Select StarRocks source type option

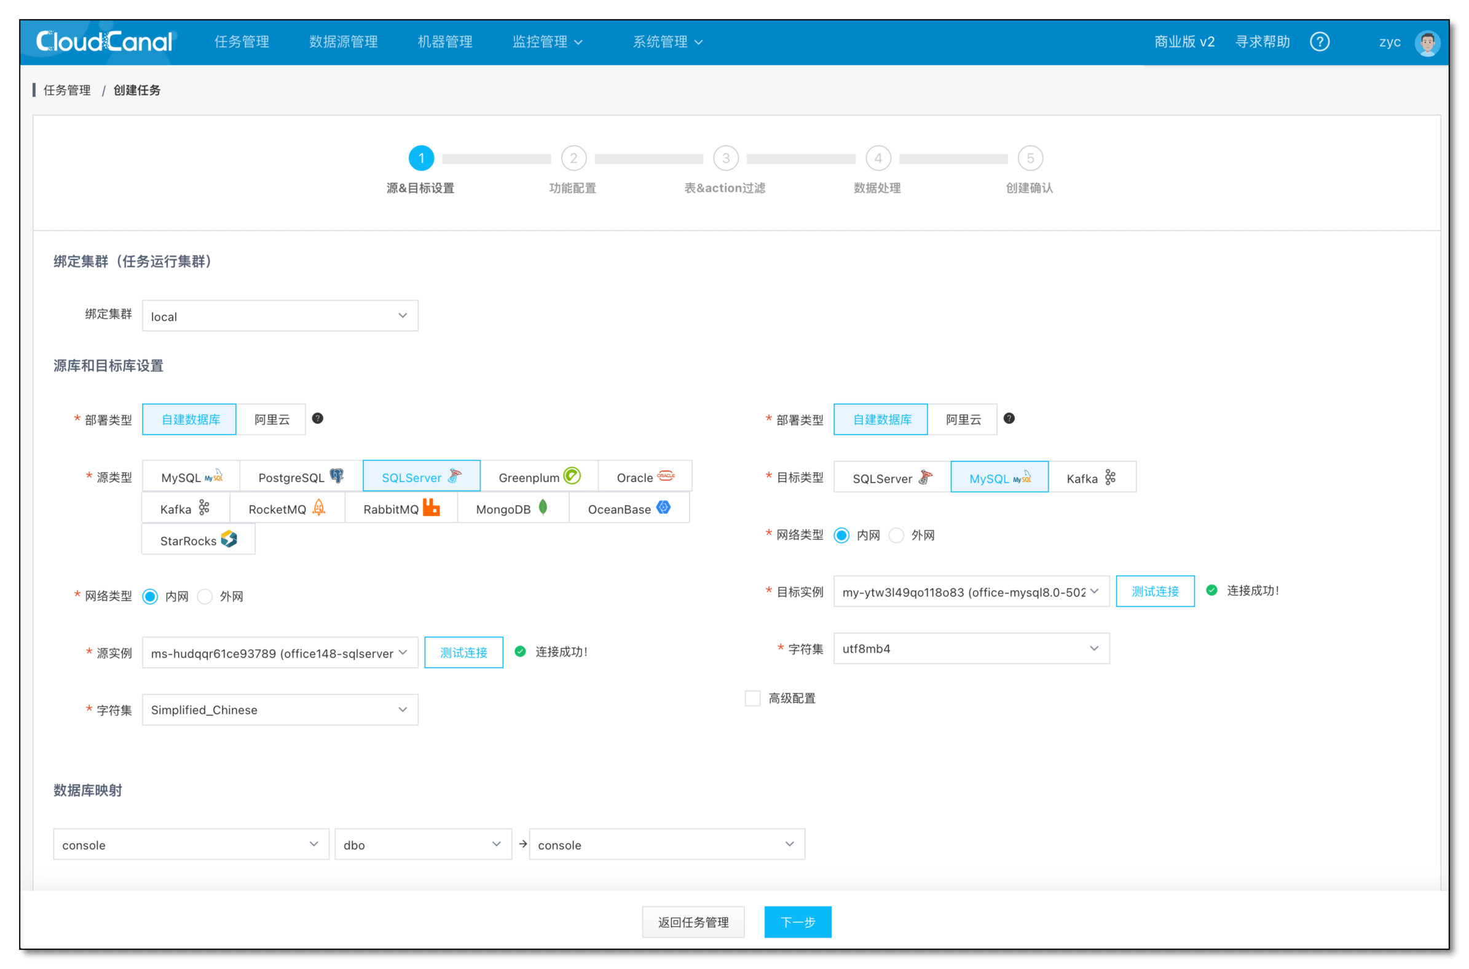[x=199, y=540]
